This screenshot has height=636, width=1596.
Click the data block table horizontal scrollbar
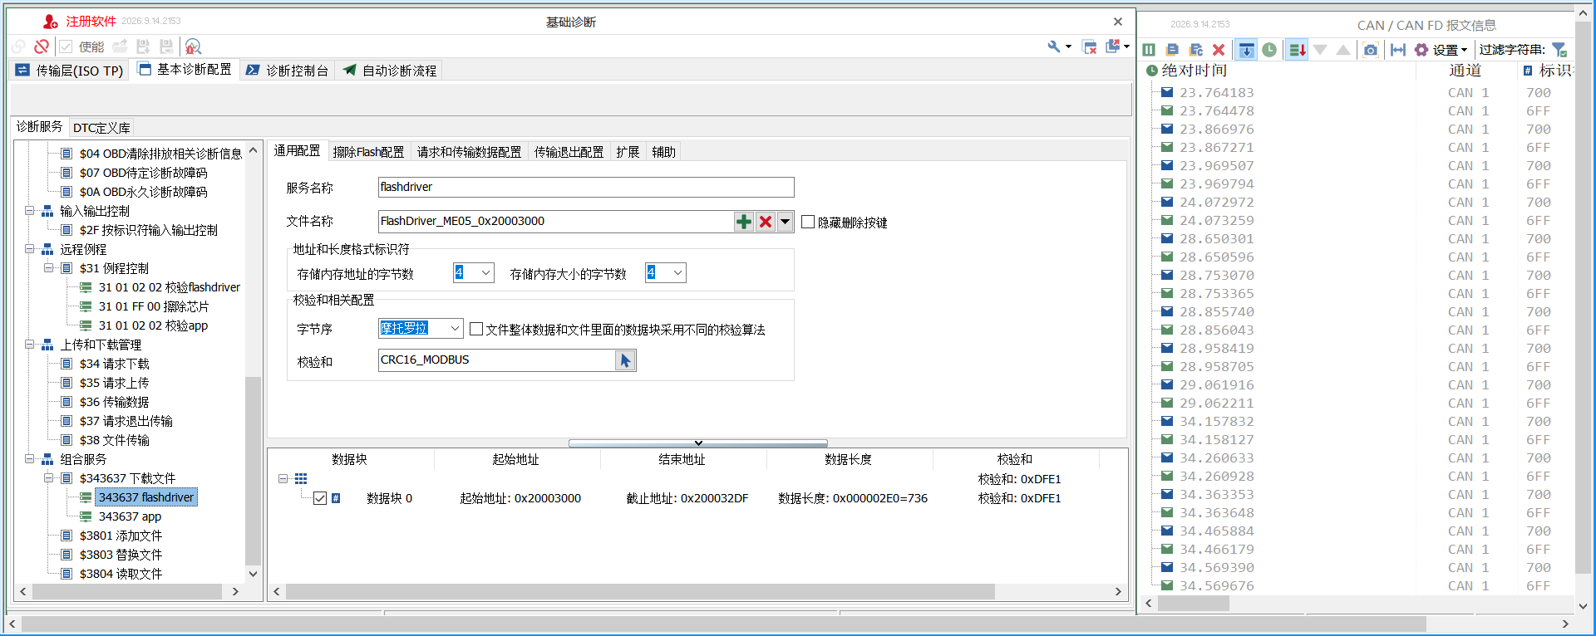(640, 592)
